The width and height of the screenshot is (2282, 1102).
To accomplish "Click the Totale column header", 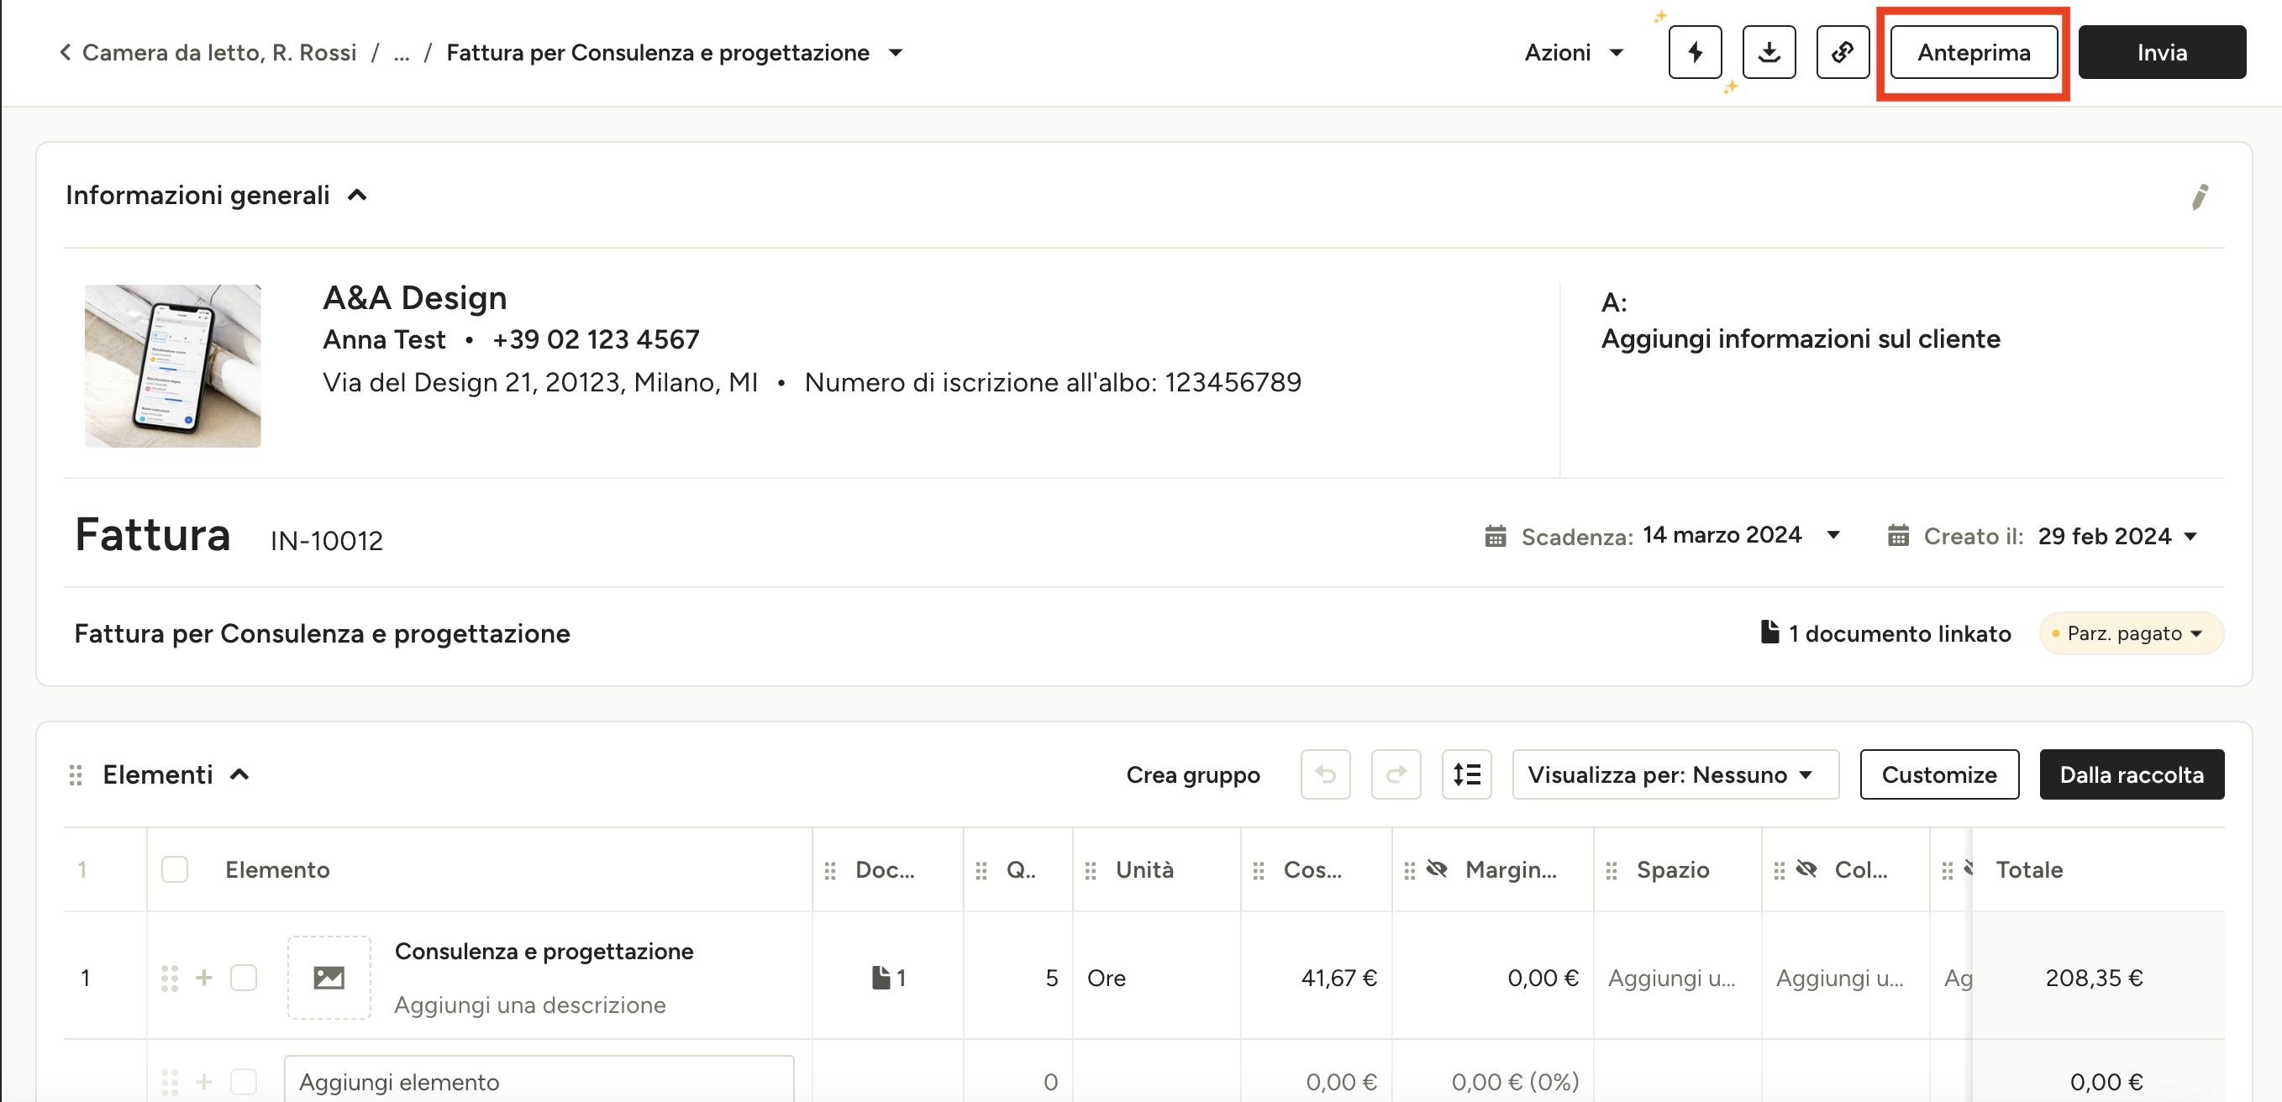I will [2028, 869].
